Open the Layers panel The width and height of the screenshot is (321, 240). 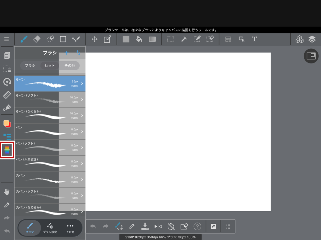click(x=312, y=39)
